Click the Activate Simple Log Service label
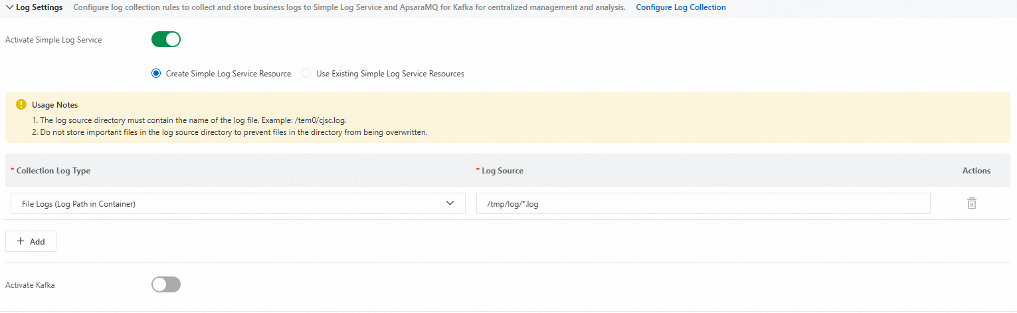 click(x=54, y=40)
